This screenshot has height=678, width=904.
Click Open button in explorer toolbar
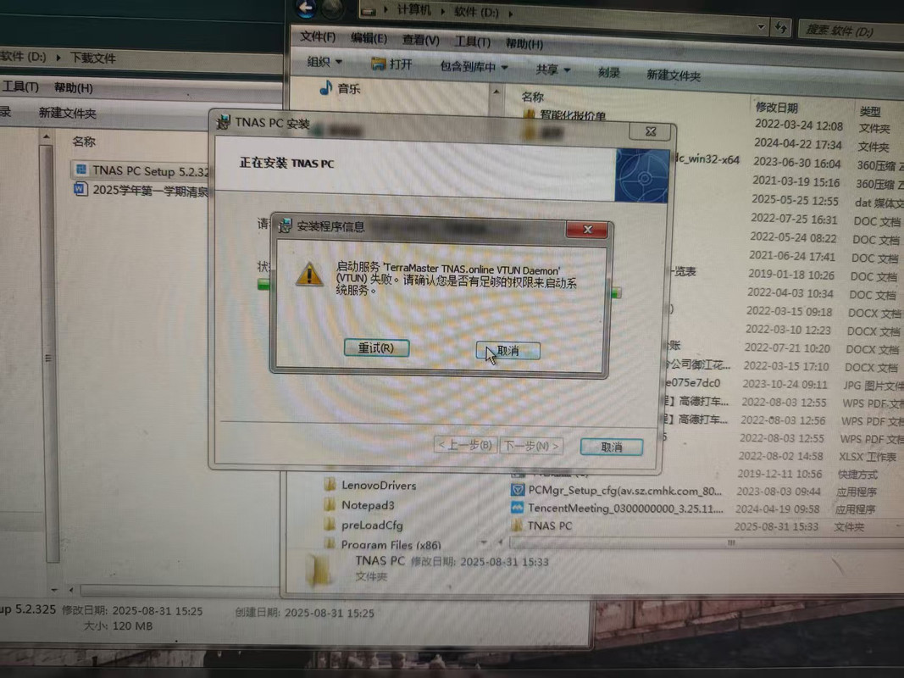pyautogui.click(x=392, y=64)
